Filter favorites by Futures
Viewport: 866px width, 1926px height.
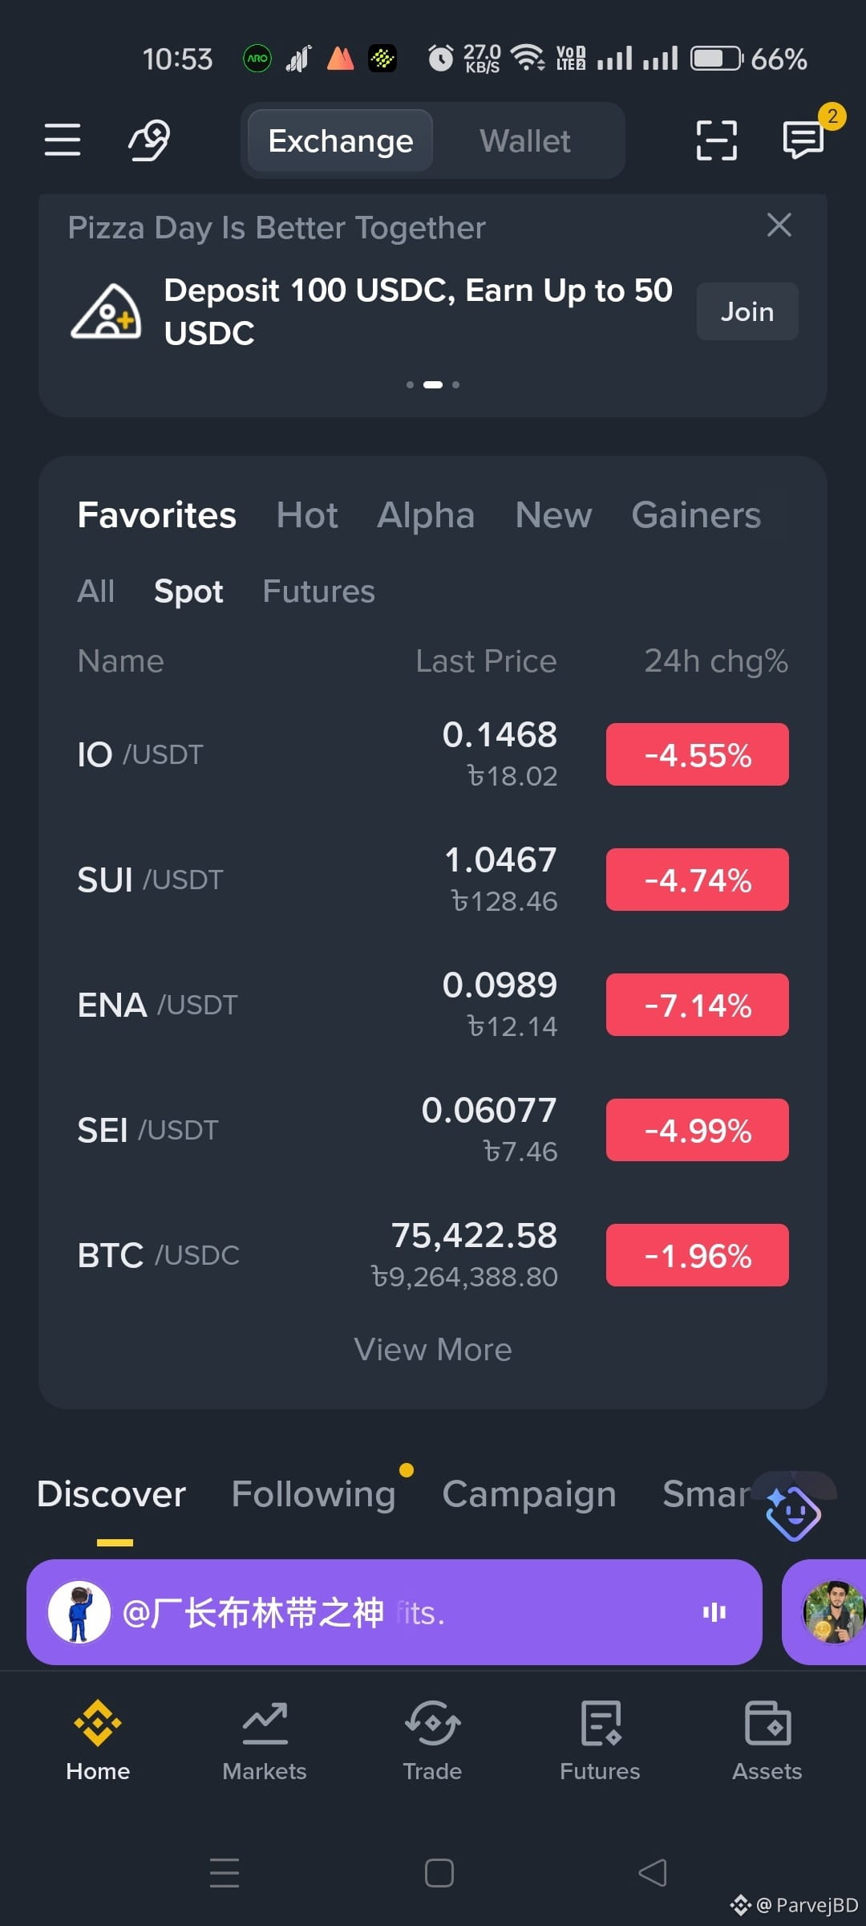click(x=319, y=591)
